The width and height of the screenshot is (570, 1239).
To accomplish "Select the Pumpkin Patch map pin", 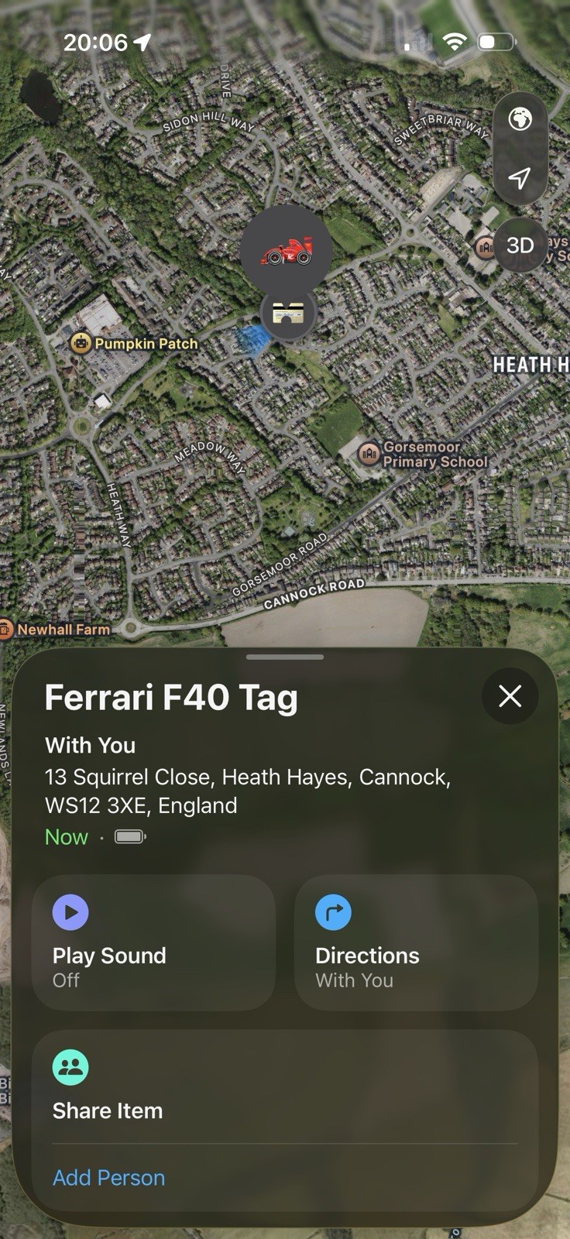I will [81, 342].
